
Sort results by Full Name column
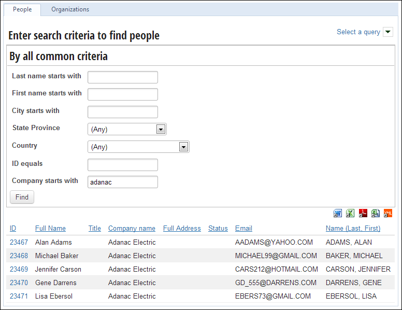coord(50,229)
